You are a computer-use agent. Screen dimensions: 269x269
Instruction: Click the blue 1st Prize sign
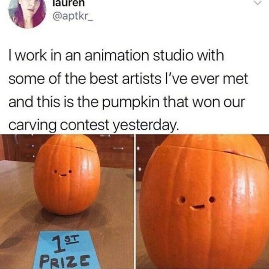click(x=66, y=250)
